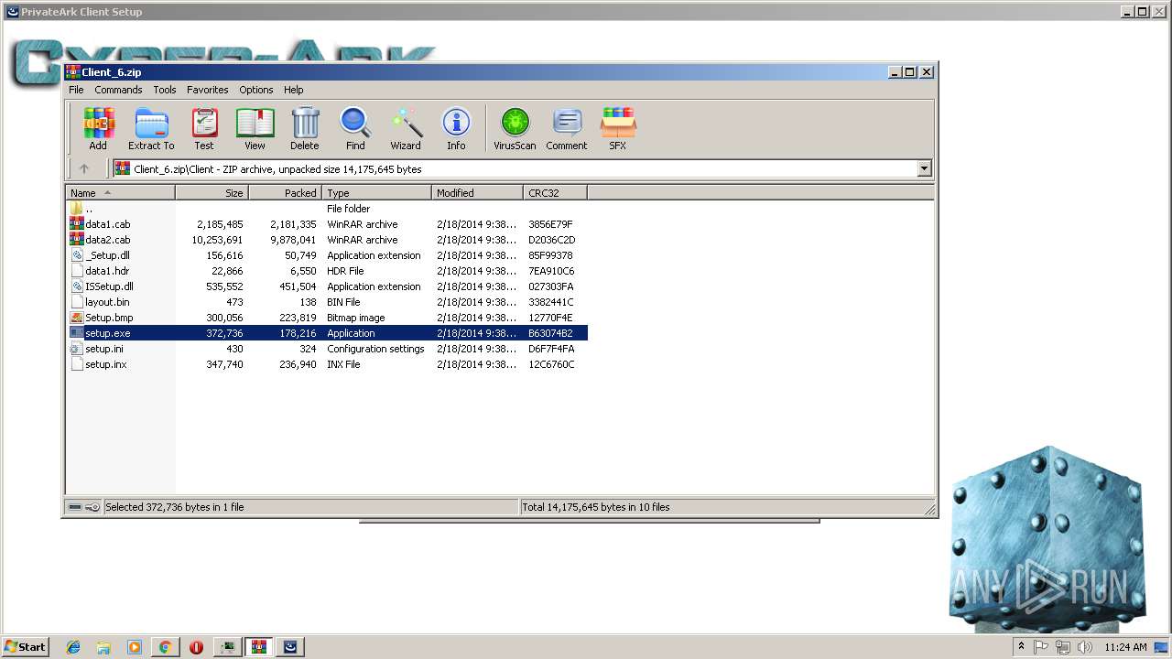Click the Setup.bmp bitmap icon
Screen dimensions: 1172x659
pyautogui.click(x=77, y=317)
